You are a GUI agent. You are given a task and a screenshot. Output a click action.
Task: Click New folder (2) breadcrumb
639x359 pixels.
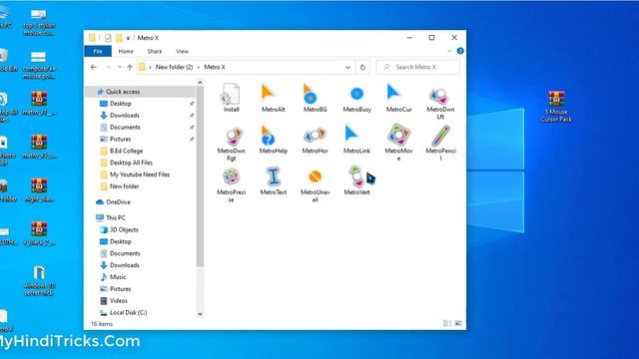pyautogui.click(x=174, y=67)
